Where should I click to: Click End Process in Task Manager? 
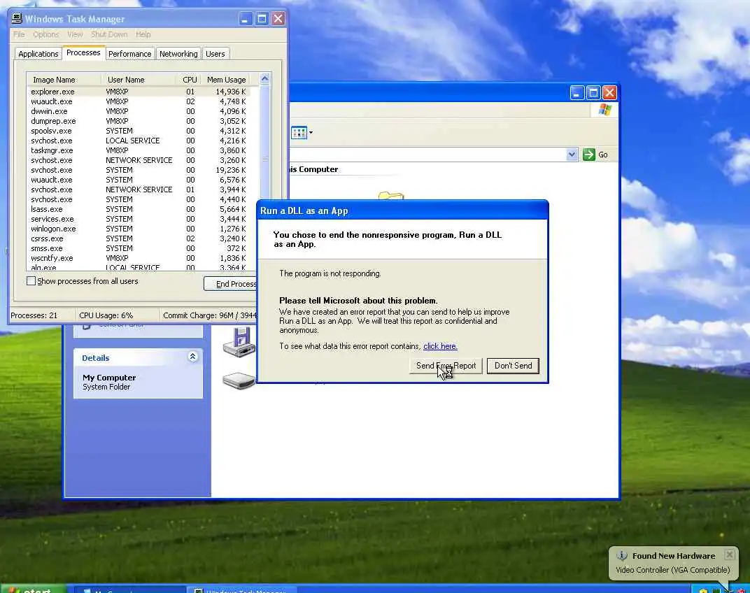point(232,284)
